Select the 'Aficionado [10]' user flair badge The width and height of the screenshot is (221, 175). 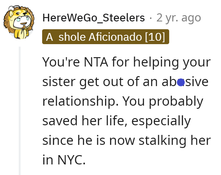106,37
